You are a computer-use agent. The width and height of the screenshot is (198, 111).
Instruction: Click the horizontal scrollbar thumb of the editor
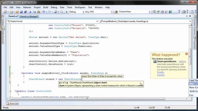click(x=87, y=99)
